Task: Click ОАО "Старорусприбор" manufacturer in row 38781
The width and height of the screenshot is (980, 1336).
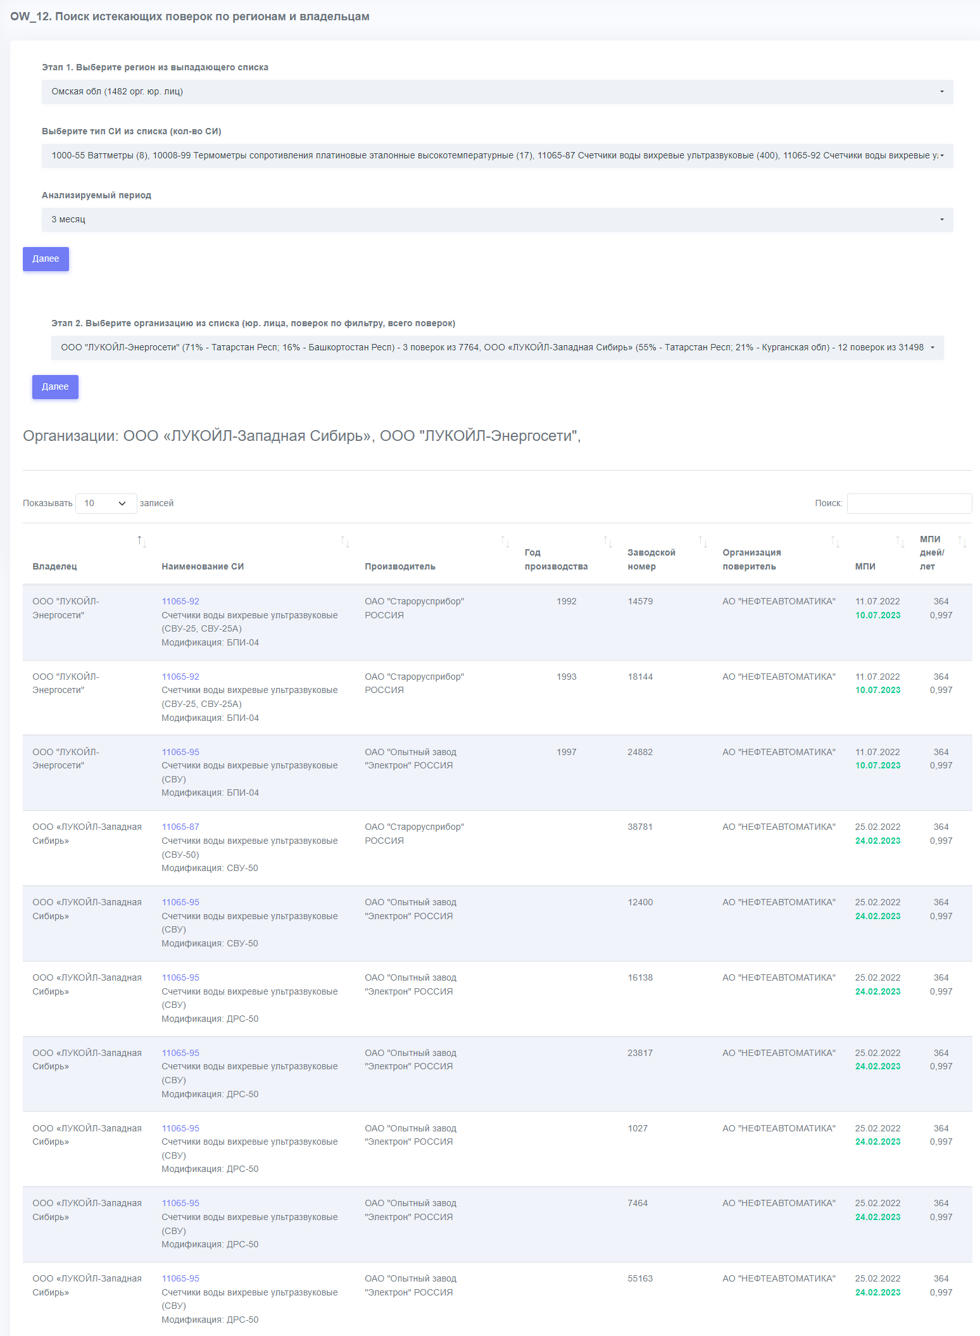Action: coord(414,834)
